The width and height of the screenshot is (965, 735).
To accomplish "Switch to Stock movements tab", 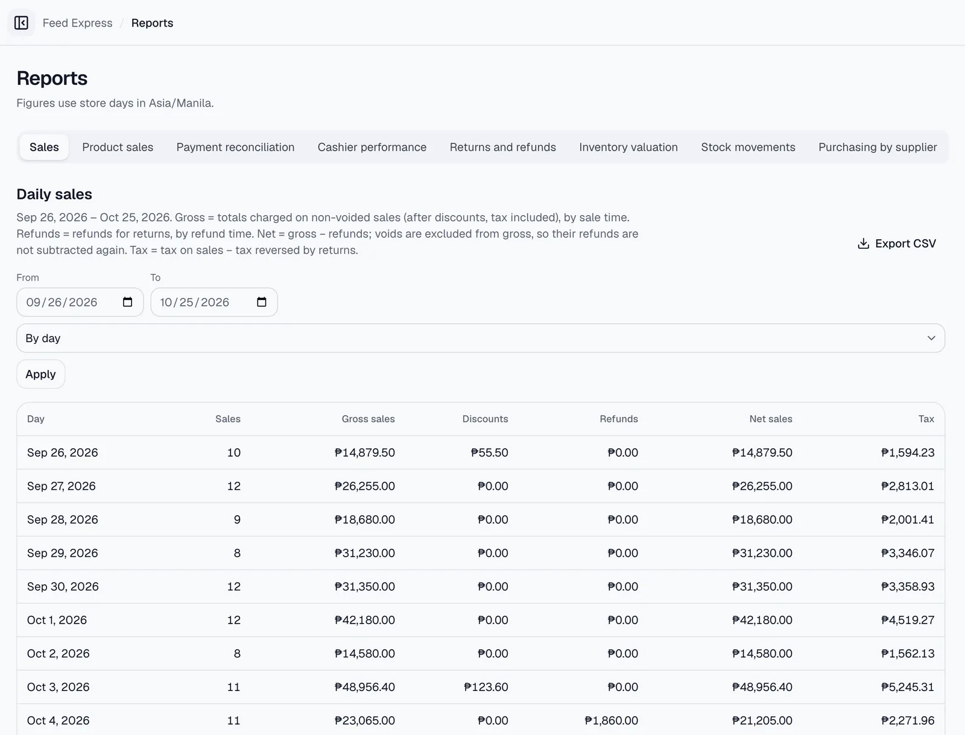I will [x=748, y=147].
